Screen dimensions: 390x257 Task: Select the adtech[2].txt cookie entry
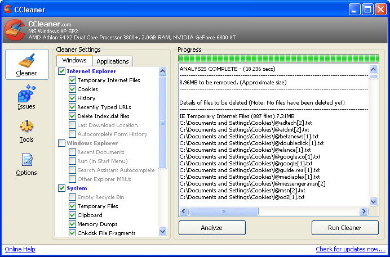click(x=246, y=123)
